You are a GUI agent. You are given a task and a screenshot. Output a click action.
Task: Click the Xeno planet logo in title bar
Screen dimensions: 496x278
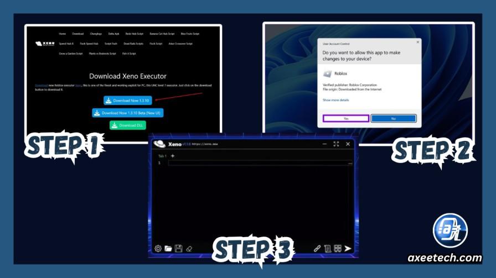(x=159, y=144)
